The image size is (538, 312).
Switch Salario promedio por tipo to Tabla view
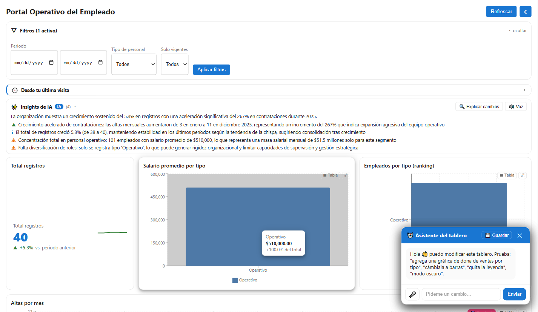click(330, 175)
